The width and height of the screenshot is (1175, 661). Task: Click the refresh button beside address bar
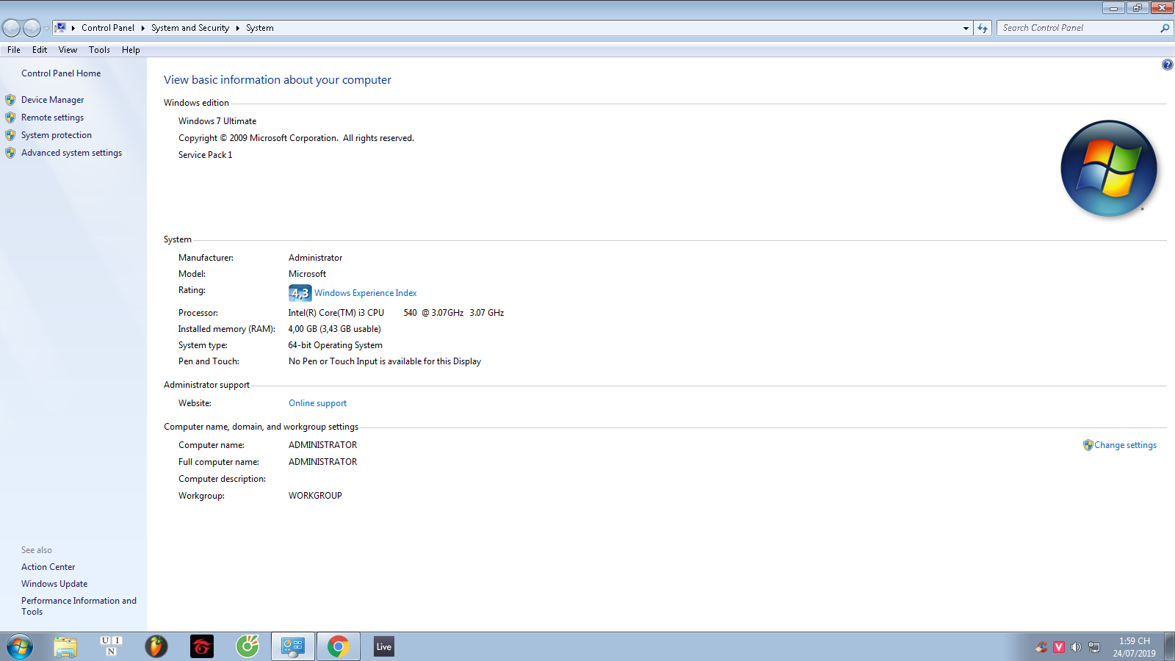[x=983, y=28]
